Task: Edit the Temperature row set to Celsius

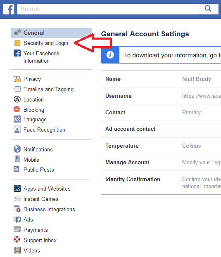Action: [161, 146]
